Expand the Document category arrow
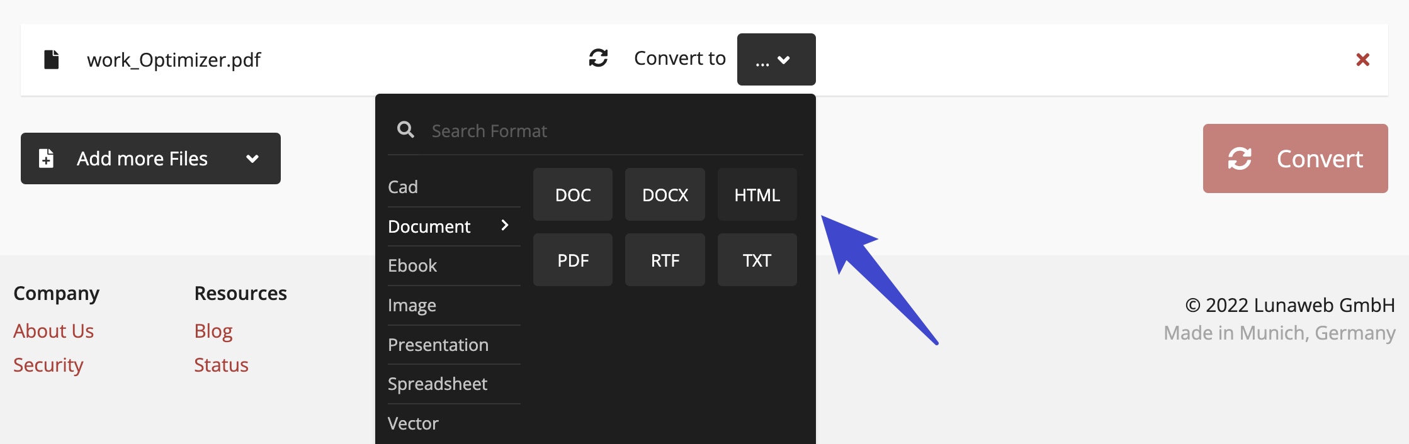1409x444 pixels. coord(505,225)
